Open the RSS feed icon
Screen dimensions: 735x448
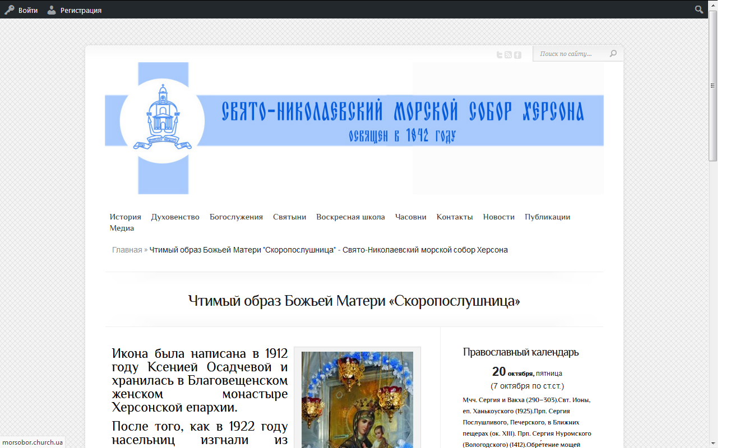coord(509,54)
